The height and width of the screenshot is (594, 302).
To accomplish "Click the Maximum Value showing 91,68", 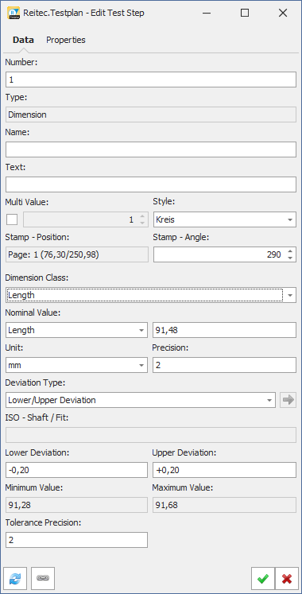I will [224, 505].
